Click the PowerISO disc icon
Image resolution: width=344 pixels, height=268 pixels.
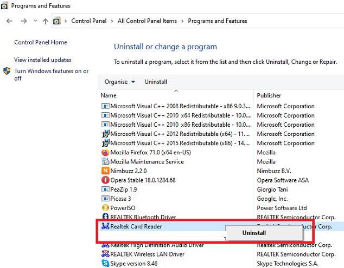pos(105,208)
